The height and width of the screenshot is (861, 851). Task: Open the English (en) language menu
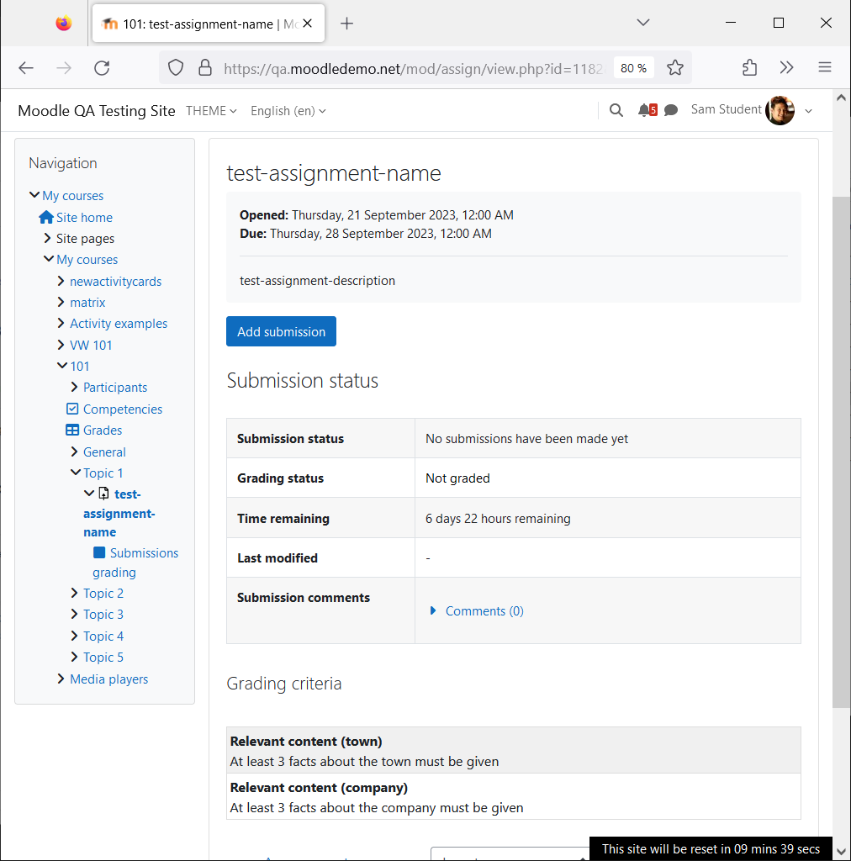pyautogui.click(x=288, y=111)
